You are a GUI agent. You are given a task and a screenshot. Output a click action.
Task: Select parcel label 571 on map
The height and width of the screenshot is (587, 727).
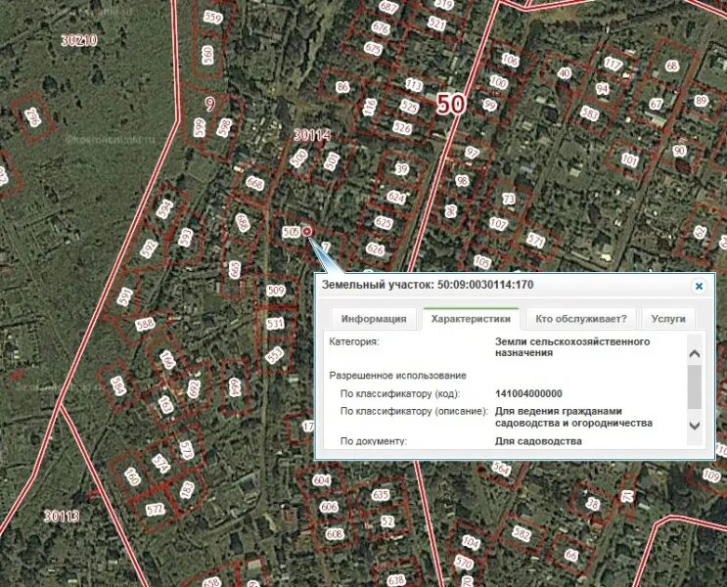click(536, 240)
